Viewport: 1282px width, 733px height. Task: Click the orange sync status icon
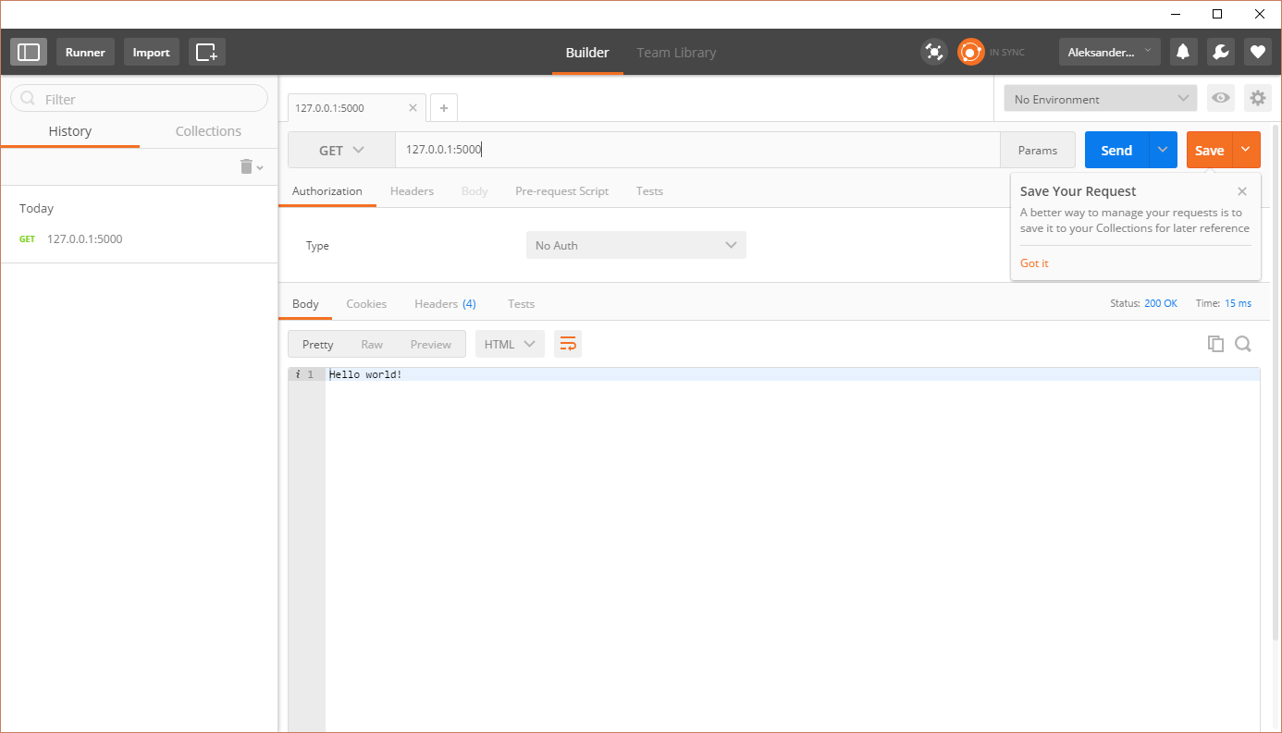point(970,52)
